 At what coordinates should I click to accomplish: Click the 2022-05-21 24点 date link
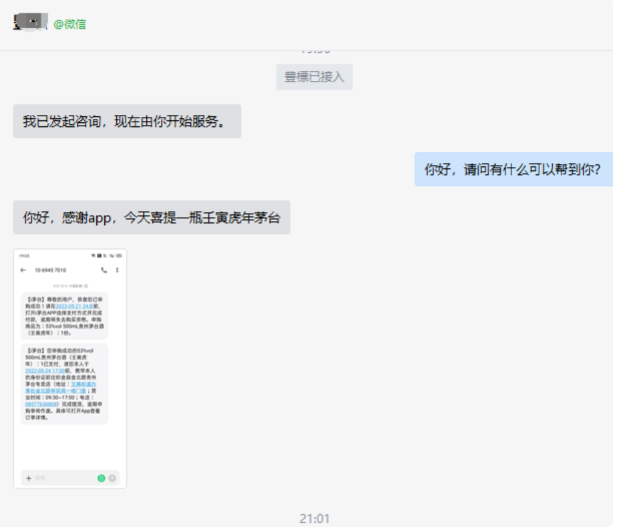coord(75,307)
